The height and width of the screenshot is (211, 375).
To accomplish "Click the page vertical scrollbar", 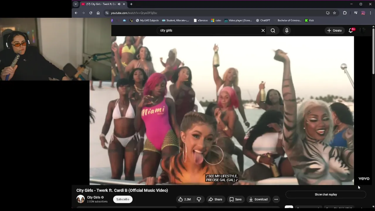I will tap(373, 51).
